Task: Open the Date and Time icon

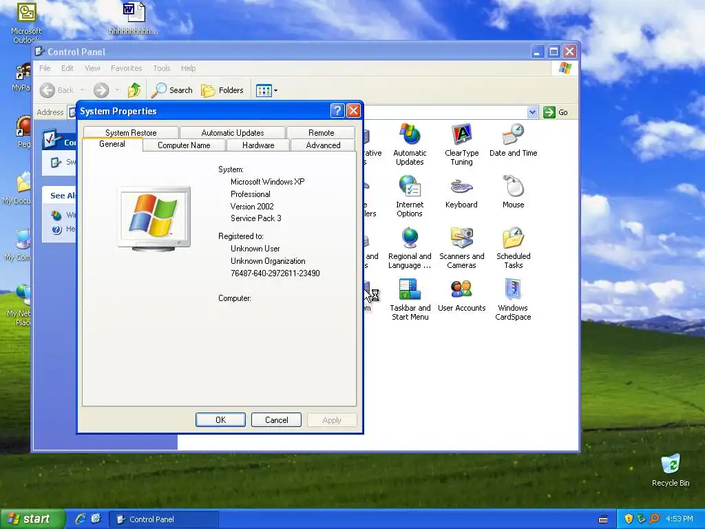Action: click(x=513, y=140)
